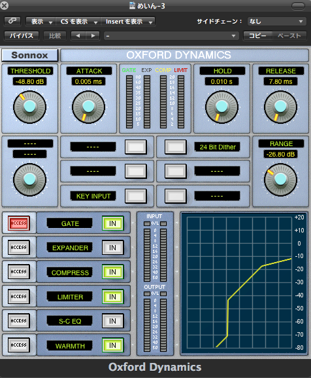Click the ペースト paste button
Image resolution: width=311 pixels, height=378 pixels.
[x=289, y=36]
